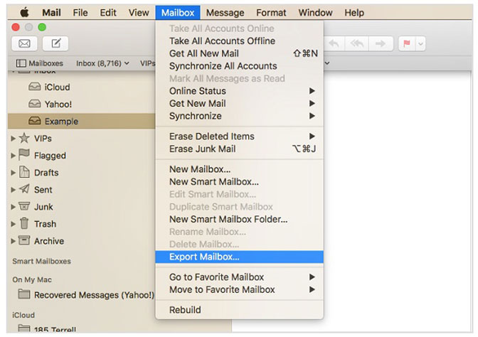Click the Yahoo! inbox tray icon
The image size is (478, 337).
[35, 104]
